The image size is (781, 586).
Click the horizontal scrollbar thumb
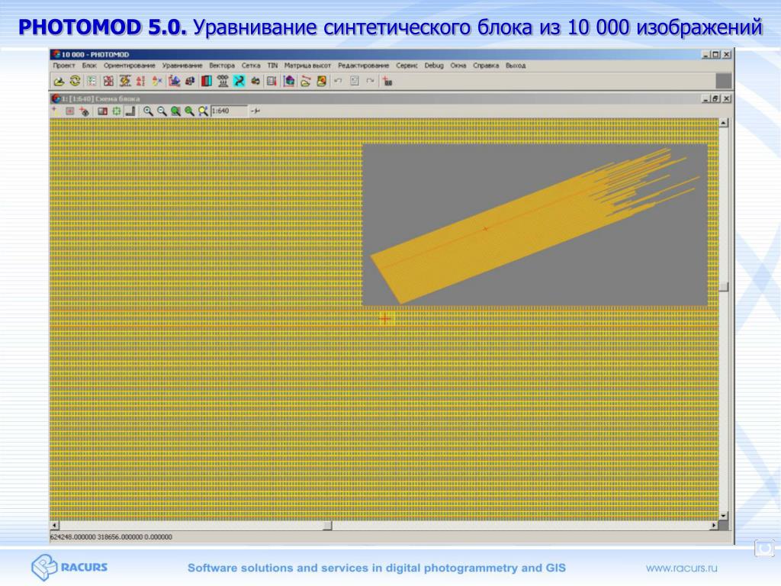pos(327,525)
